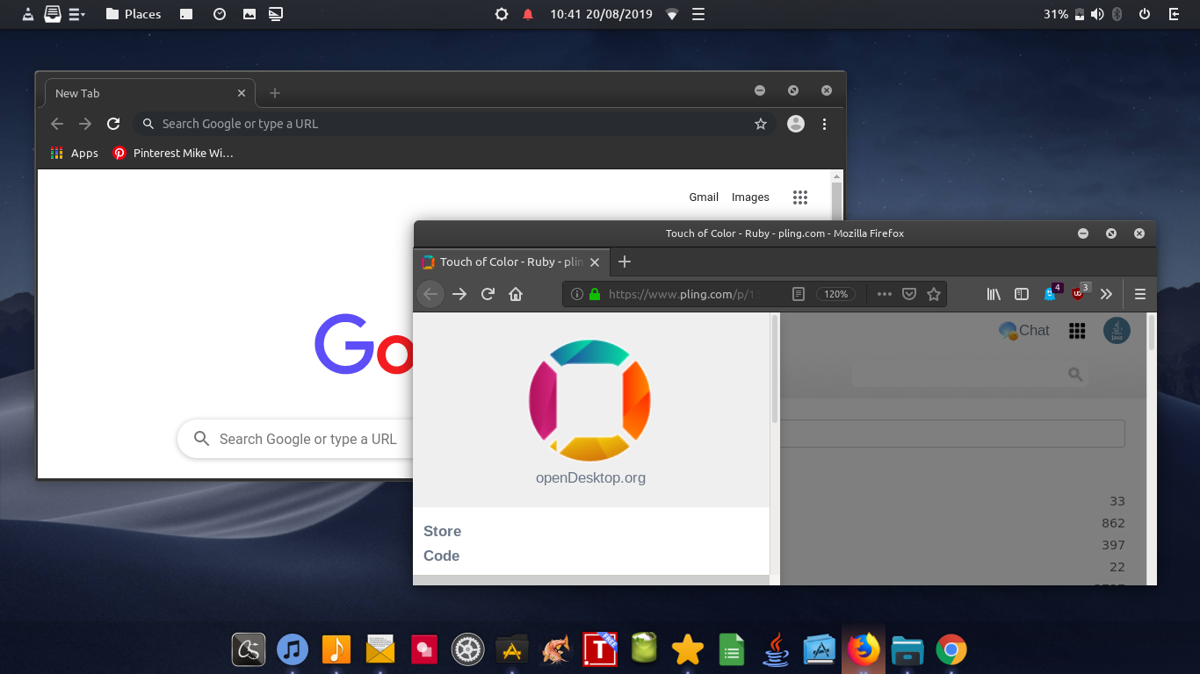Click the green padlock in Firefox
This screenshot has width=1200, height=674.
pos(595,294)
